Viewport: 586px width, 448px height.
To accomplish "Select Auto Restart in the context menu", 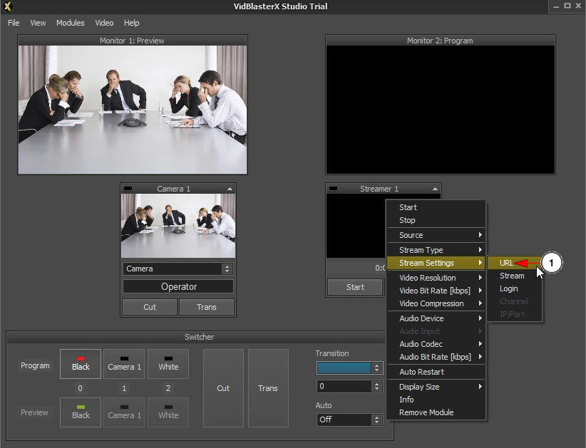I will coord(436,372).
